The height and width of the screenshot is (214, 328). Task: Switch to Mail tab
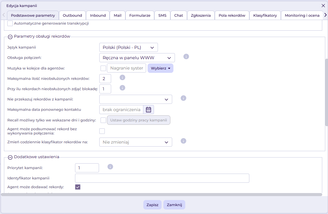point(118,15)
